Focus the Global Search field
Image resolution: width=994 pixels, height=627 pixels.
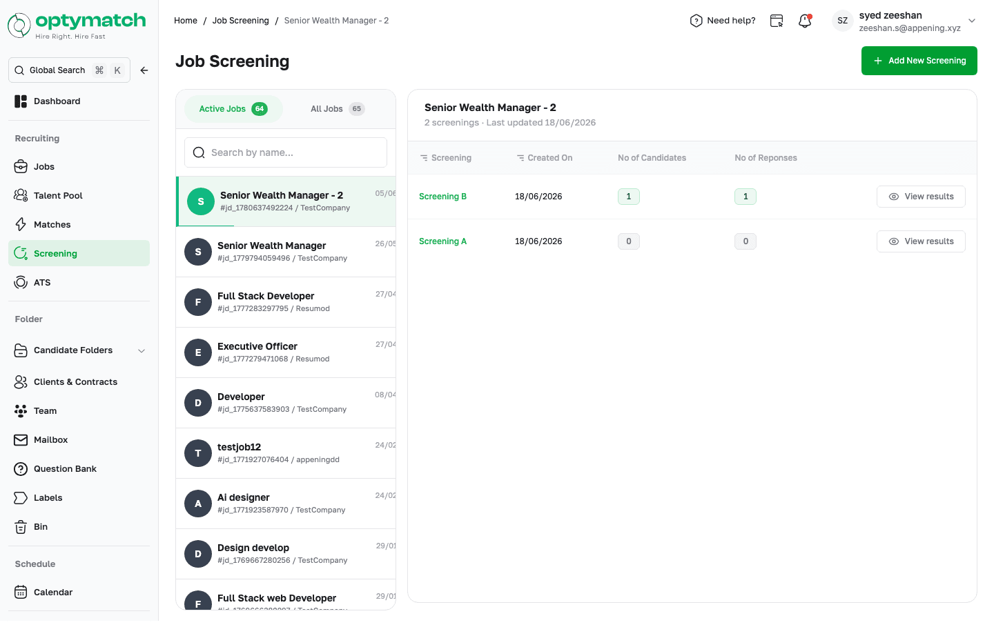69,70
